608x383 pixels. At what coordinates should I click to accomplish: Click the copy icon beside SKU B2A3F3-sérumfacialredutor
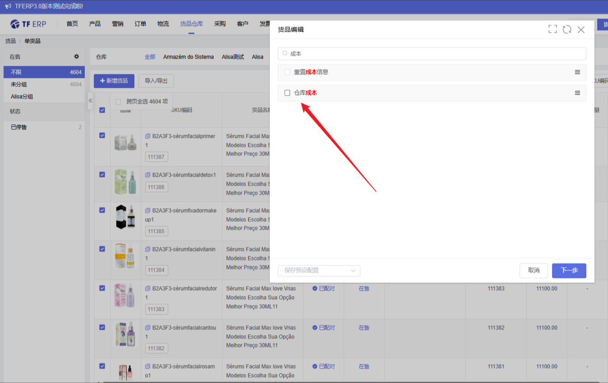pyautogui.click(x=147, y=288)
